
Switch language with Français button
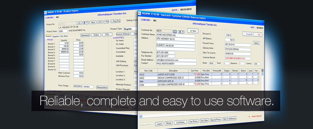click(x=247, y=34)
